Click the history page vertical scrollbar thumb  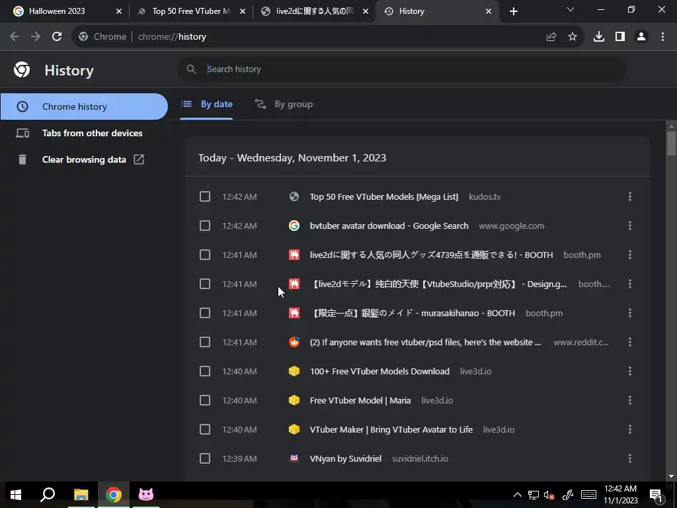[671, 143]
